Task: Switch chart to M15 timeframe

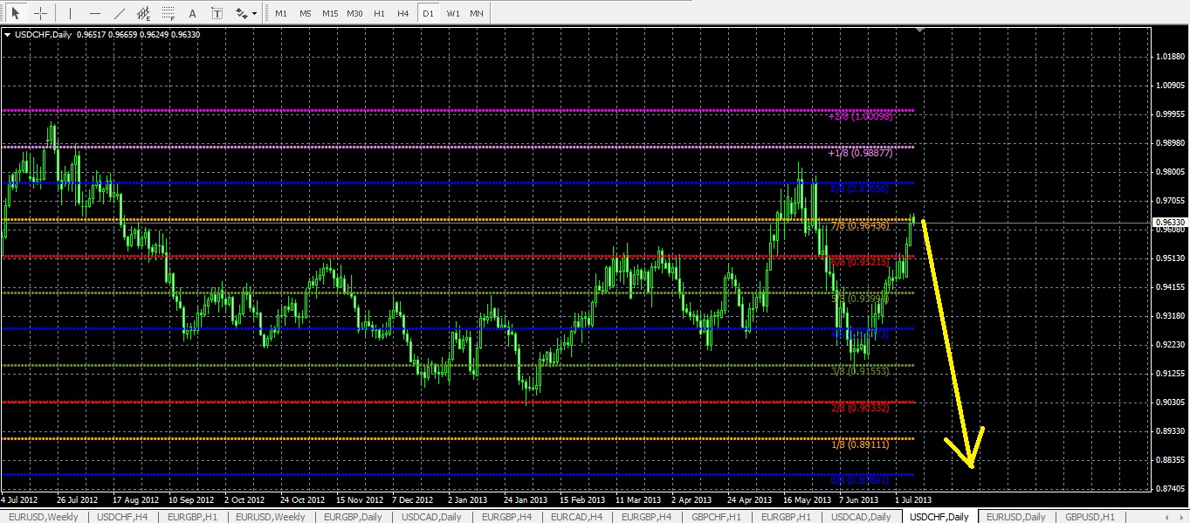Action: 329,13
